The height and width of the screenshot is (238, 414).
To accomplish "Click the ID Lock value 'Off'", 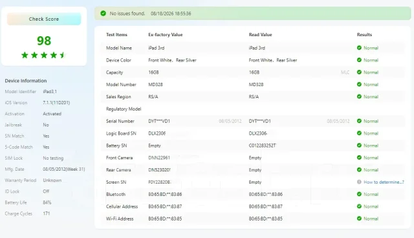I will pyautogui.click(x=46, y=191).
